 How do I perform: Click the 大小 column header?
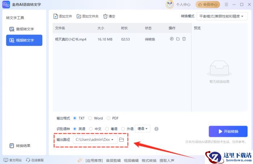(101, 28)
